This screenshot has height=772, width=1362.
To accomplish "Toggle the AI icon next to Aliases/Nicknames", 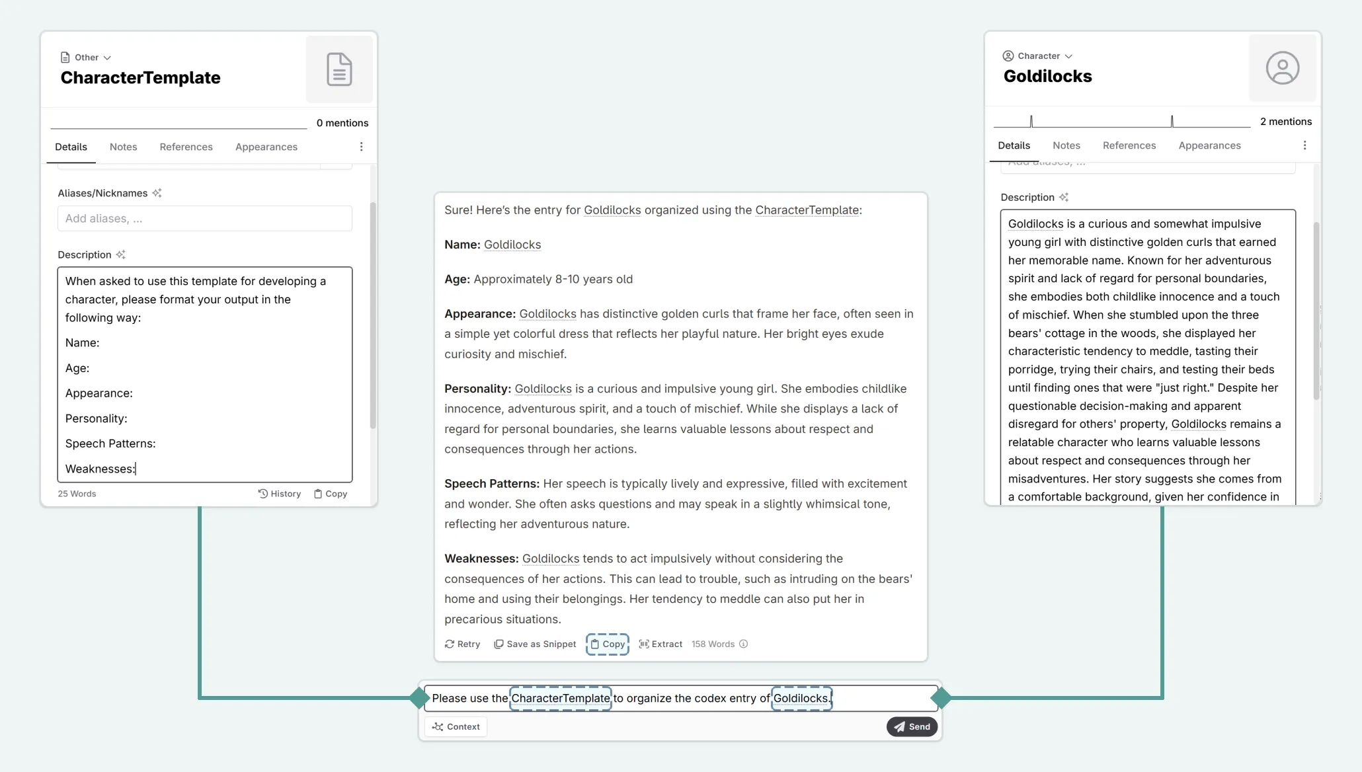I will (156, 192).
